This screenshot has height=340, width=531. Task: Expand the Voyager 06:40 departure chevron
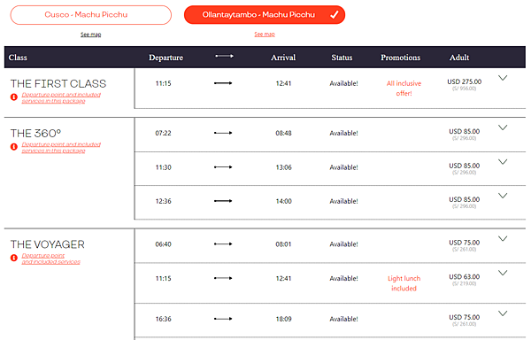click(x=503, y=239)
